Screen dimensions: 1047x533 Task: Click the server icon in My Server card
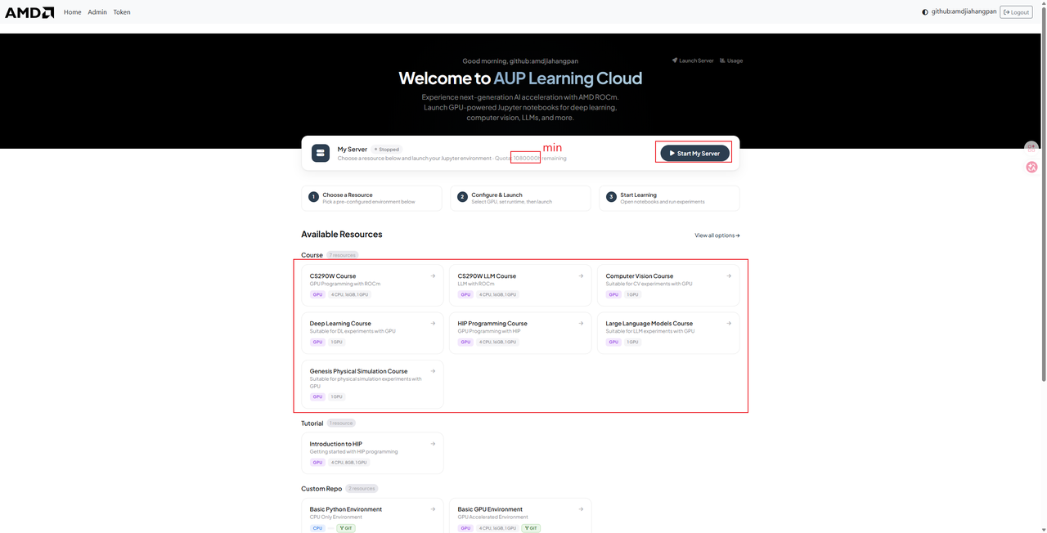(321, 153)
